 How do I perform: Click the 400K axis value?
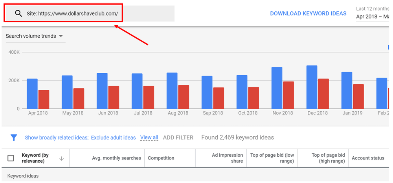[x=14, y=52]
